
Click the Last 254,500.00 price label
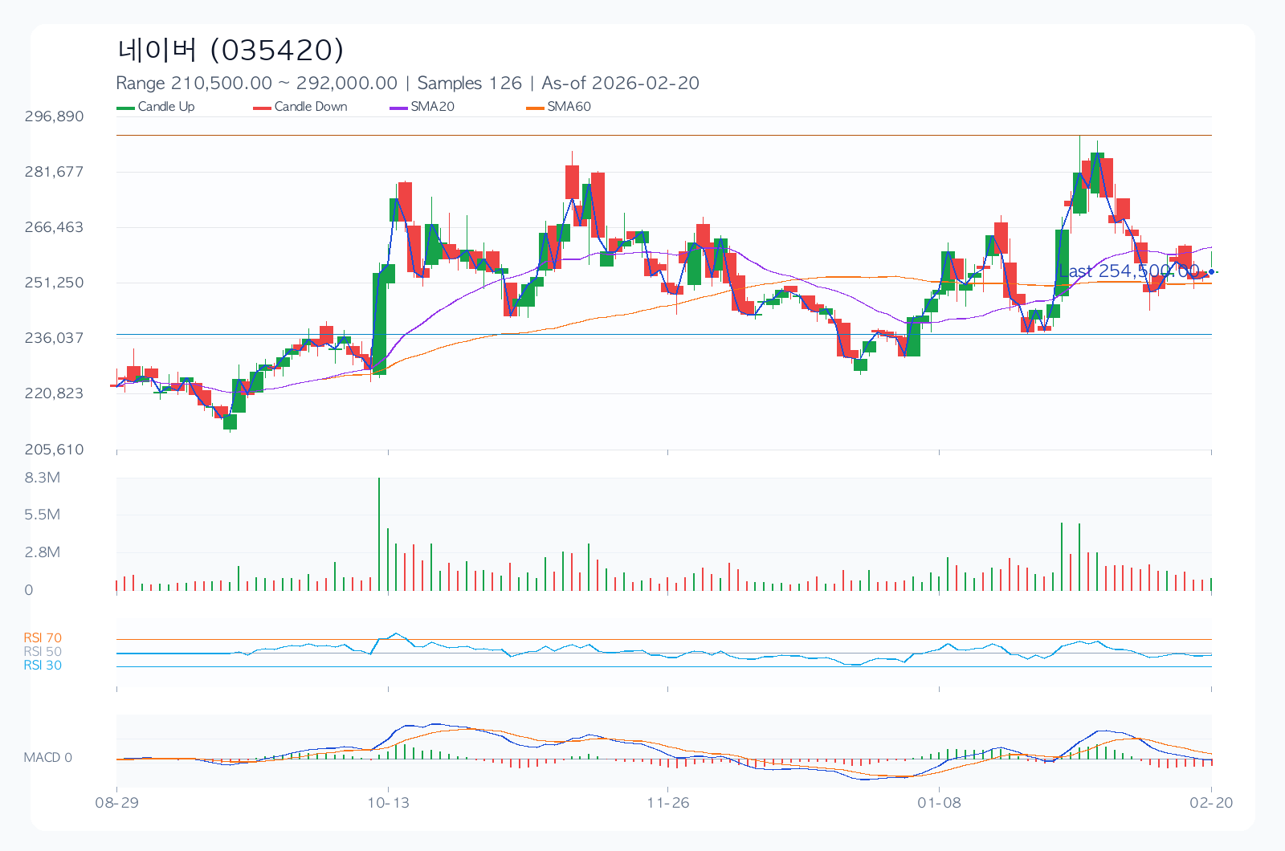click(x=1128, y=271)
